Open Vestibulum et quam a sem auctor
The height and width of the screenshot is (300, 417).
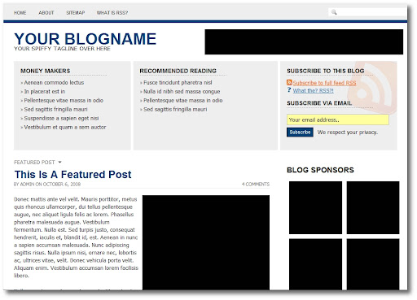[65, 127]
